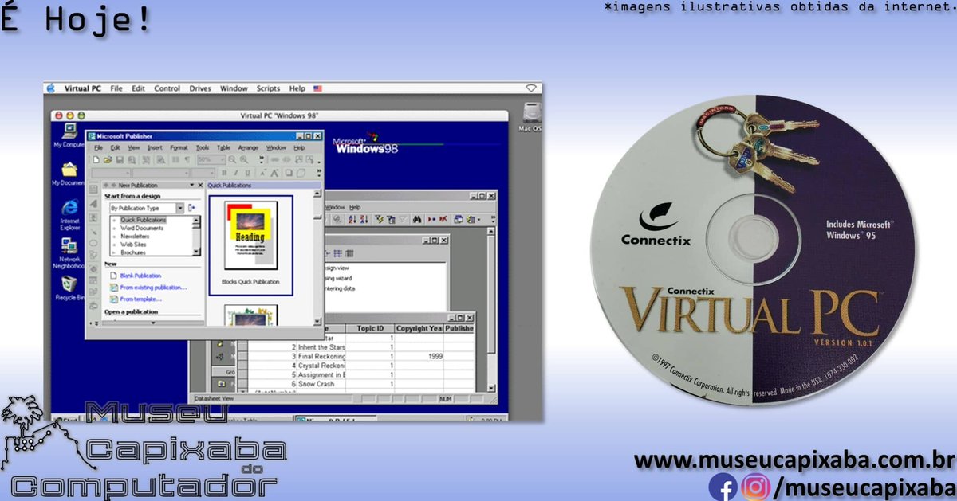Click the Zoom Out magnifier in Publisher
Screen dimensions: 957x501
click(x=232, y=160)
